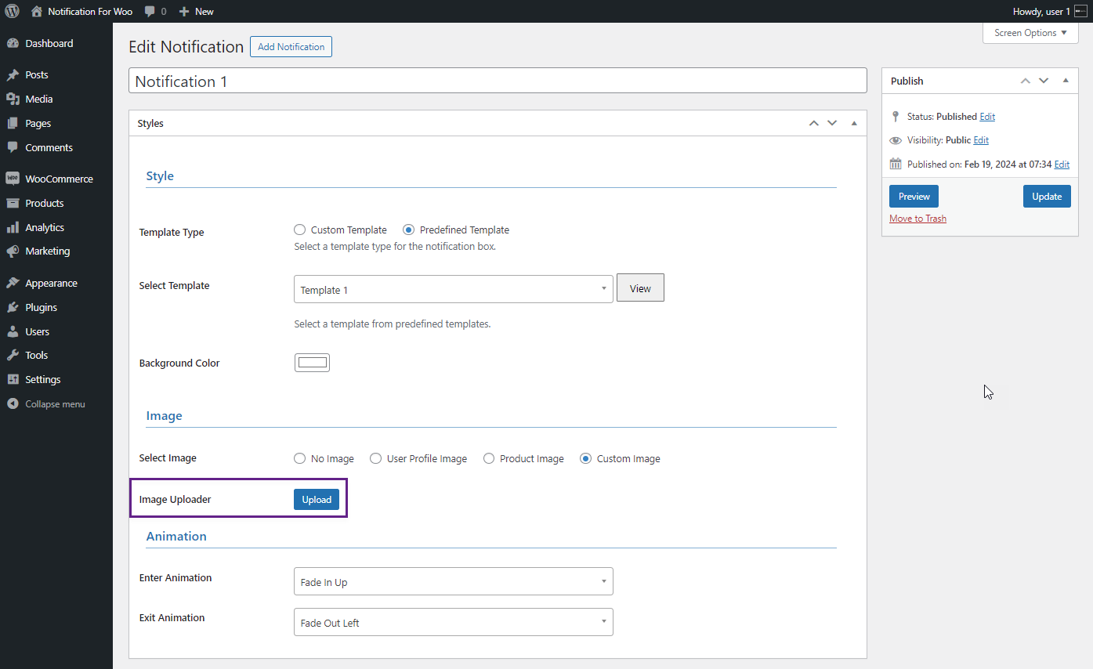Open the Background Color swatch picker
Screen dimensions: 1093x669
pos(312,363)
